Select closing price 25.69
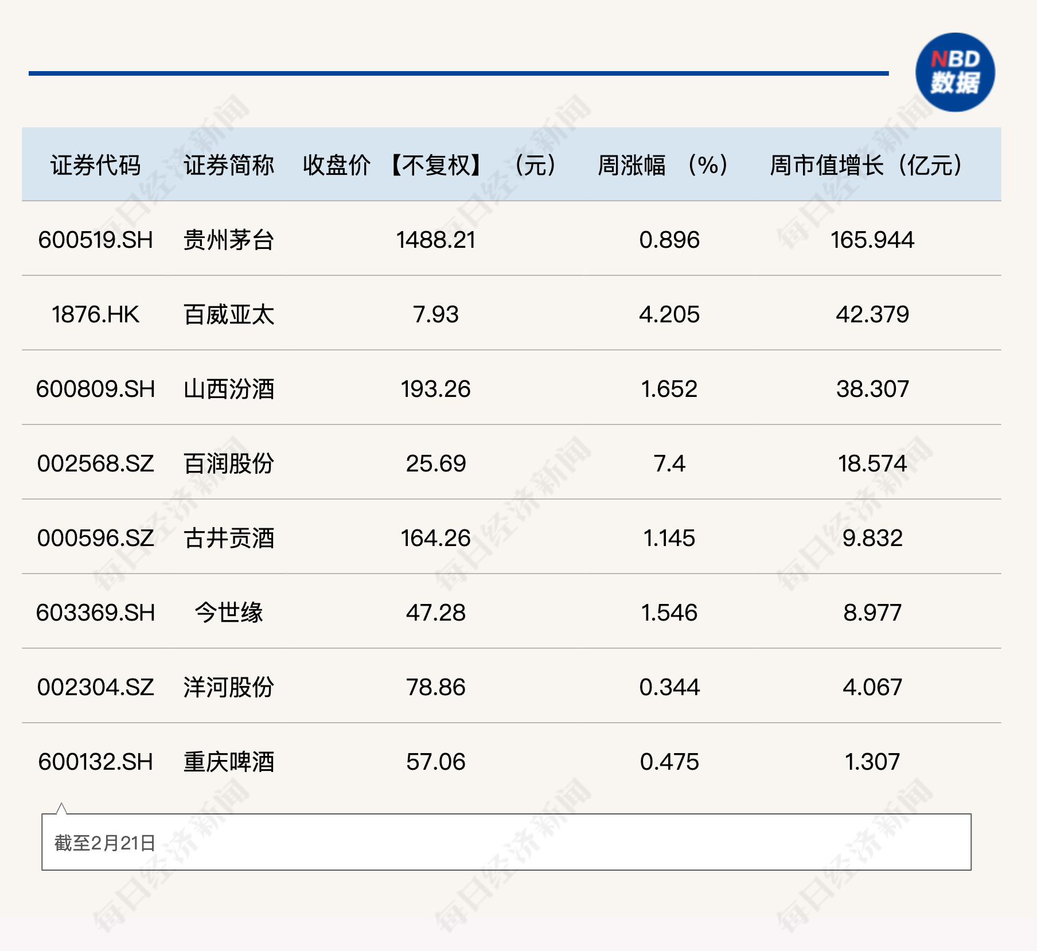Viewport: 1037px width, 951px height. [x=436, y=463]
